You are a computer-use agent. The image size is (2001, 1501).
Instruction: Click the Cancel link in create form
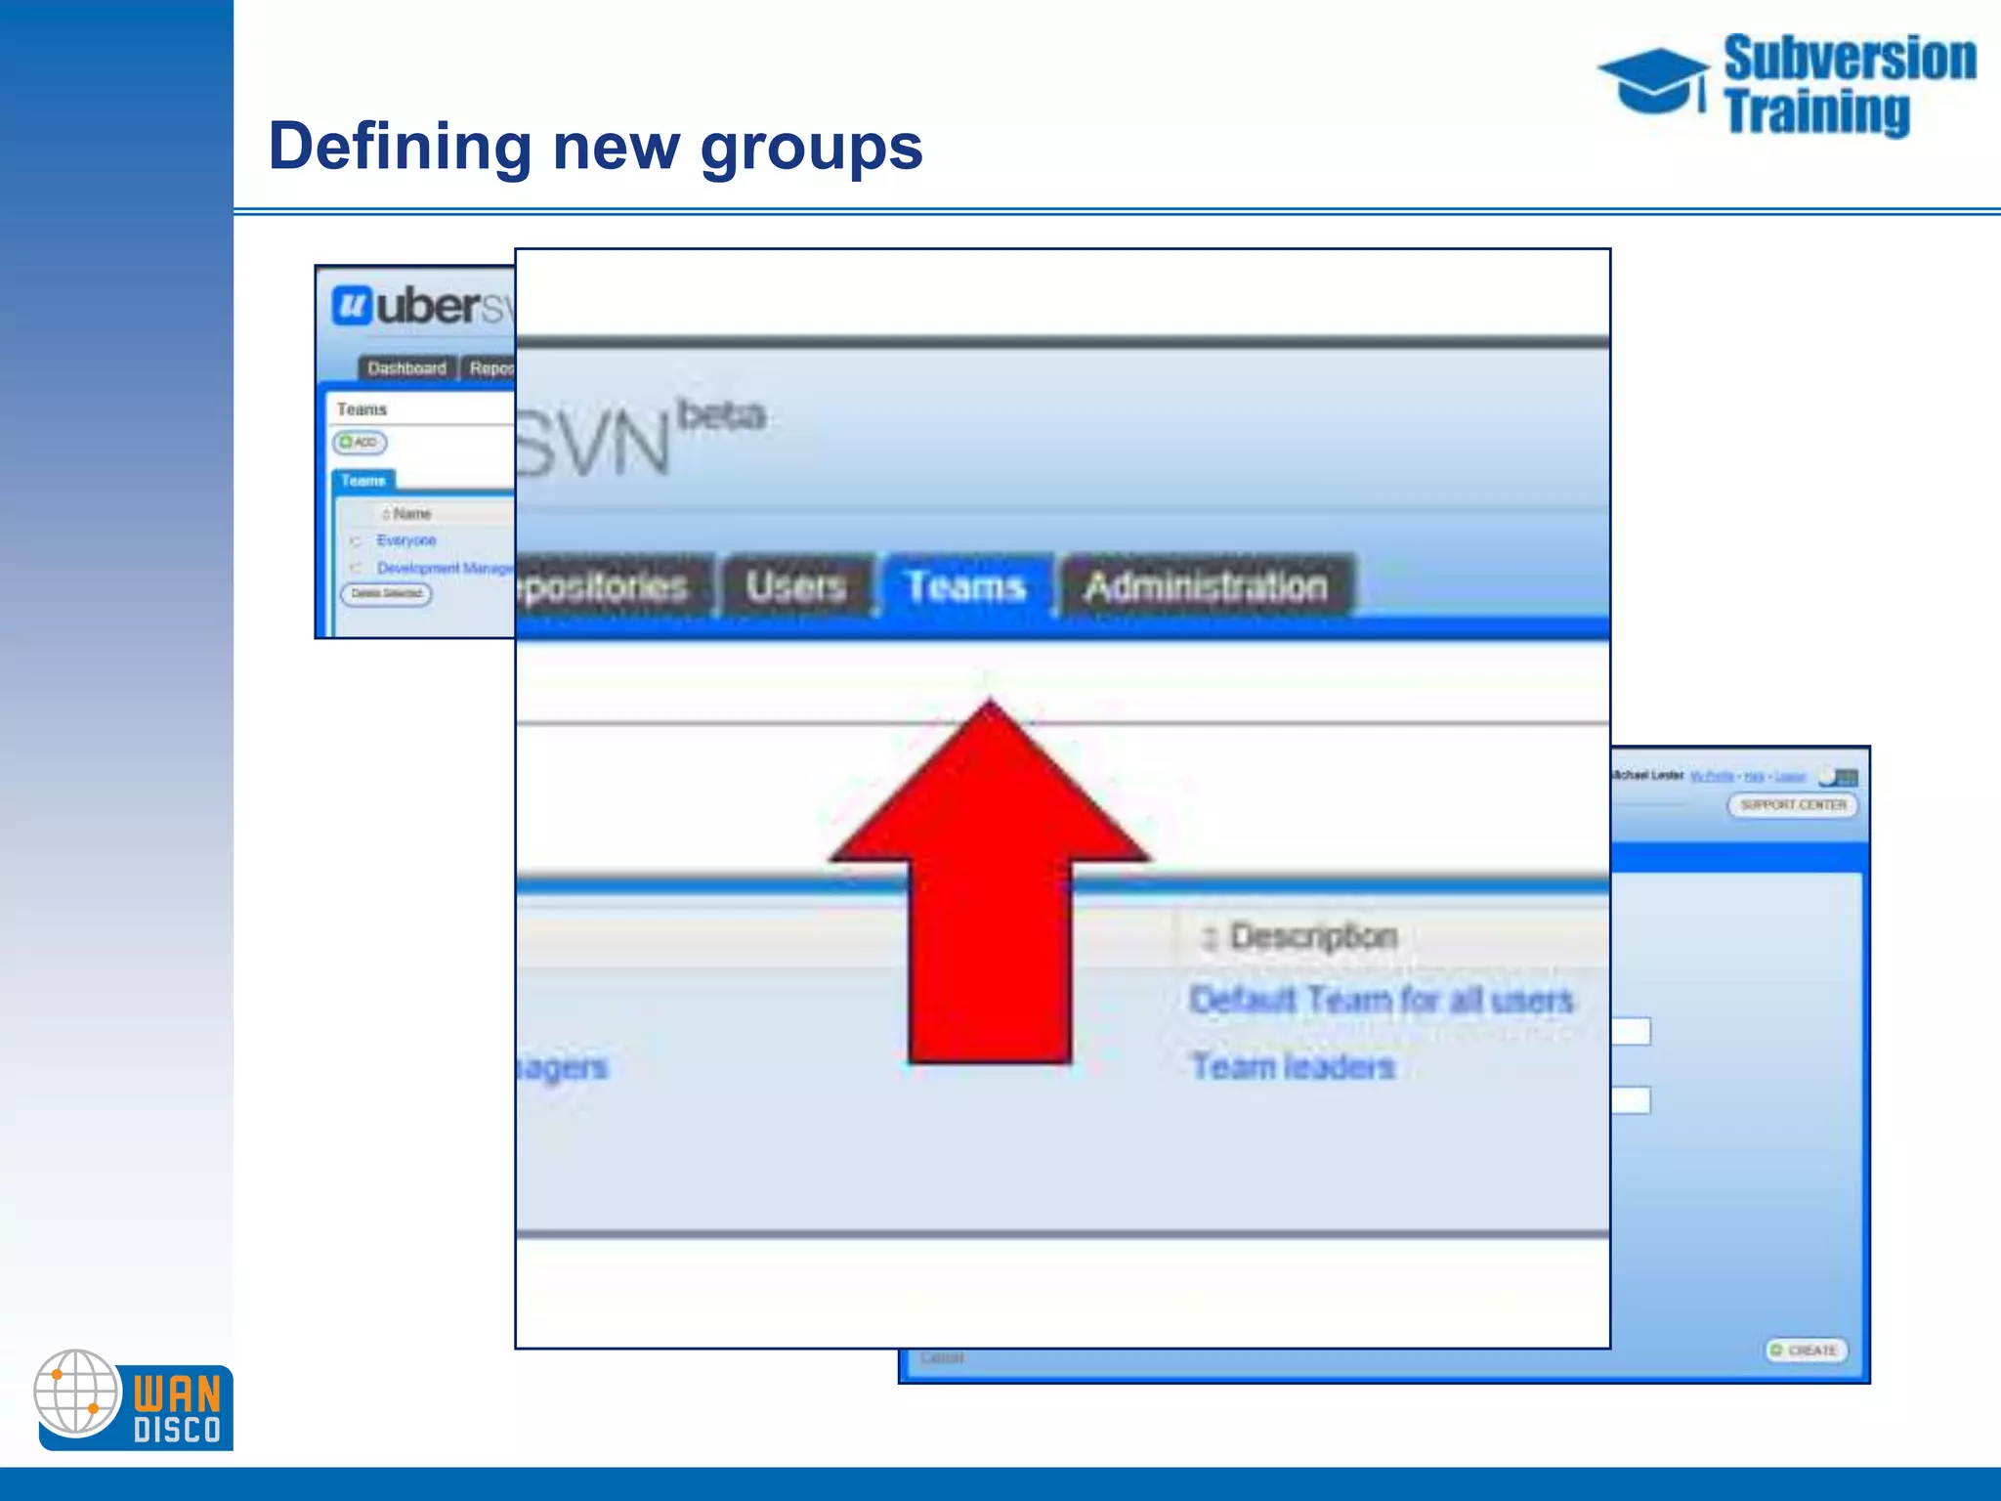pyautogui.click(x=942, y=1357)
